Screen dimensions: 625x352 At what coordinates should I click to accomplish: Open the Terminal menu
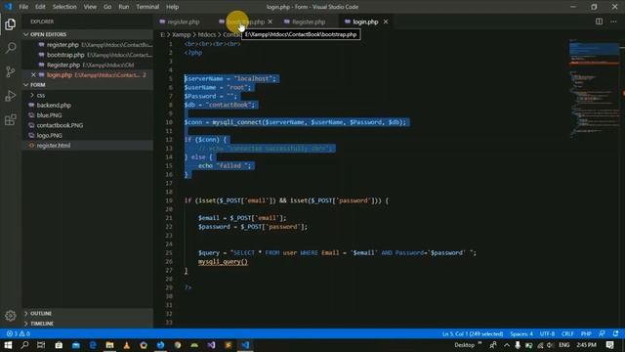tap(147, 7)
